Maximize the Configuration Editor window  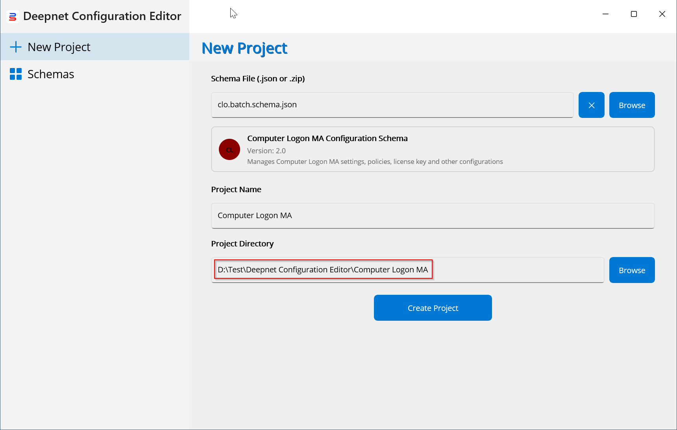click(x=634, y=14)
